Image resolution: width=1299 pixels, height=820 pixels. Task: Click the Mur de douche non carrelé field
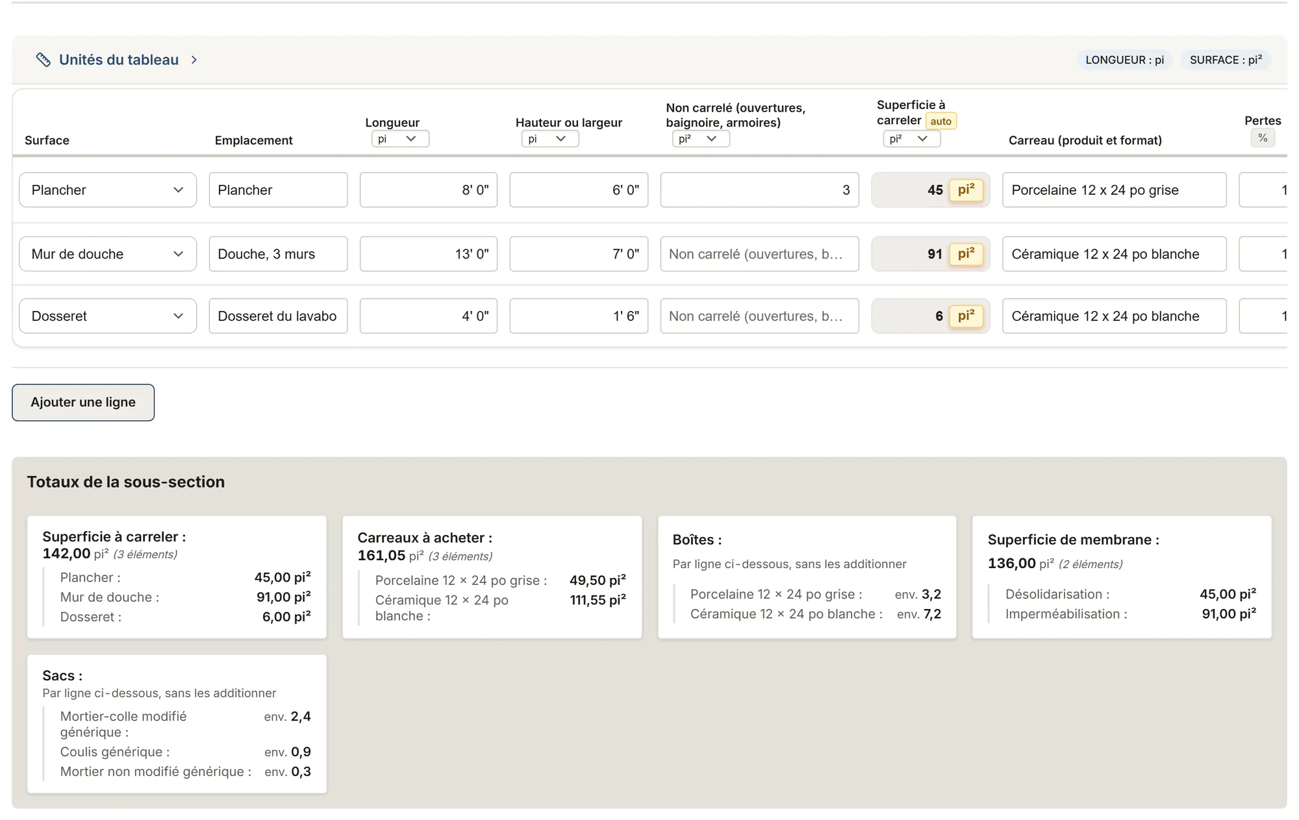click(x=759, y=254)
